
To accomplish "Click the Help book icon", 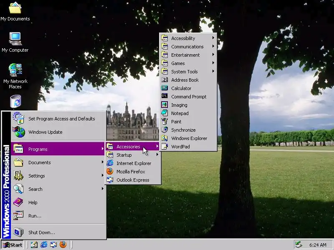I will point(18,202).
